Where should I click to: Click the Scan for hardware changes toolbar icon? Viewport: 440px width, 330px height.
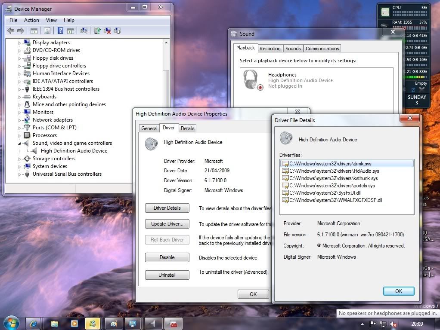tap(84, 31)
